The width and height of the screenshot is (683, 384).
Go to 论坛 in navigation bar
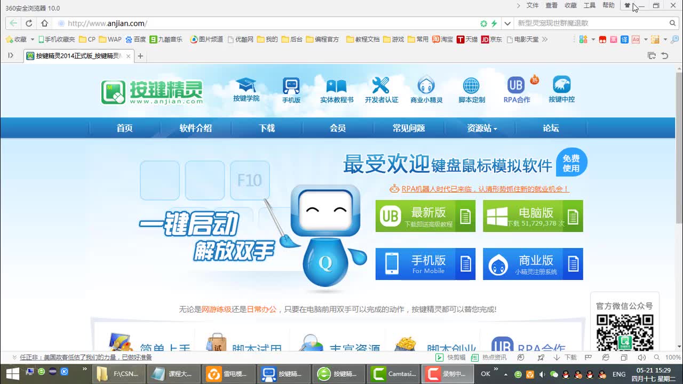click(551, 128)
